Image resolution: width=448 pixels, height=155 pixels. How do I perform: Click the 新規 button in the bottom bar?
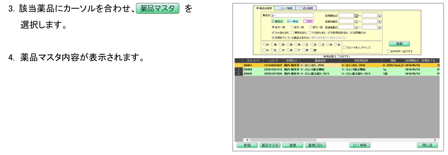tap(246, 145)
